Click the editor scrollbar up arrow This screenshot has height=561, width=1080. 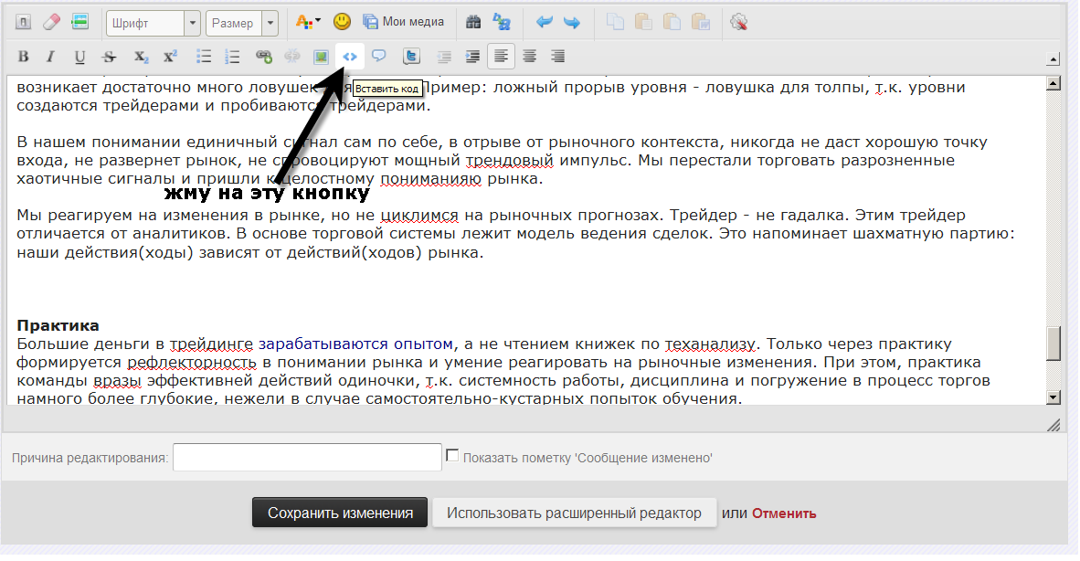tap(1053, 83)
